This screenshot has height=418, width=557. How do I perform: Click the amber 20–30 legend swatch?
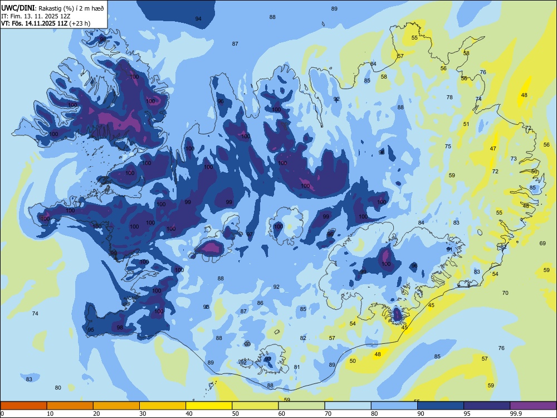click(x=116, y=406)
